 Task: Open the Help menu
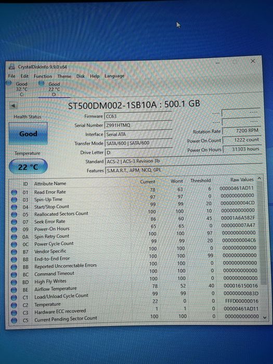coord(95,76)
